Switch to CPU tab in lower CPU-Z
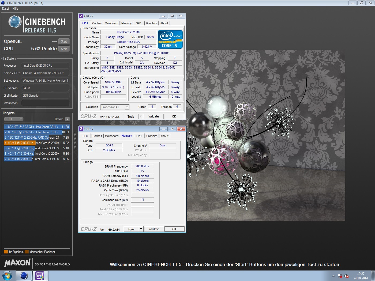The height and width of the screenshot is (281, 375). point(85,136)
